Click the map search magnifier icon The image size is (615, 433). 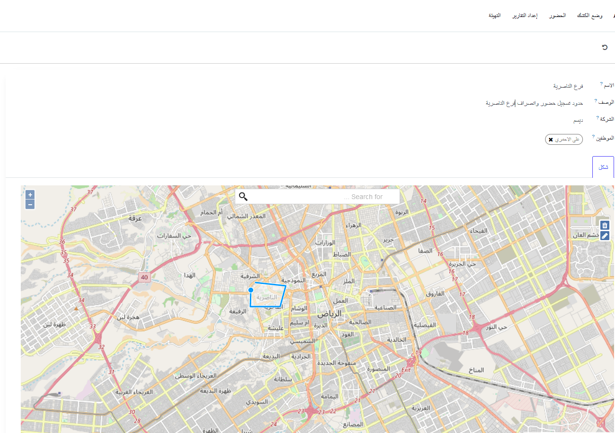243,197
